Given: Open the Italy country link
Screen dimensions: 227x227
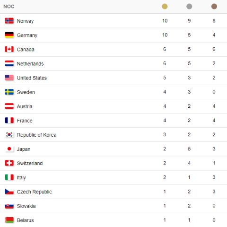Looking at the screenshot, I should pos(21,178).
